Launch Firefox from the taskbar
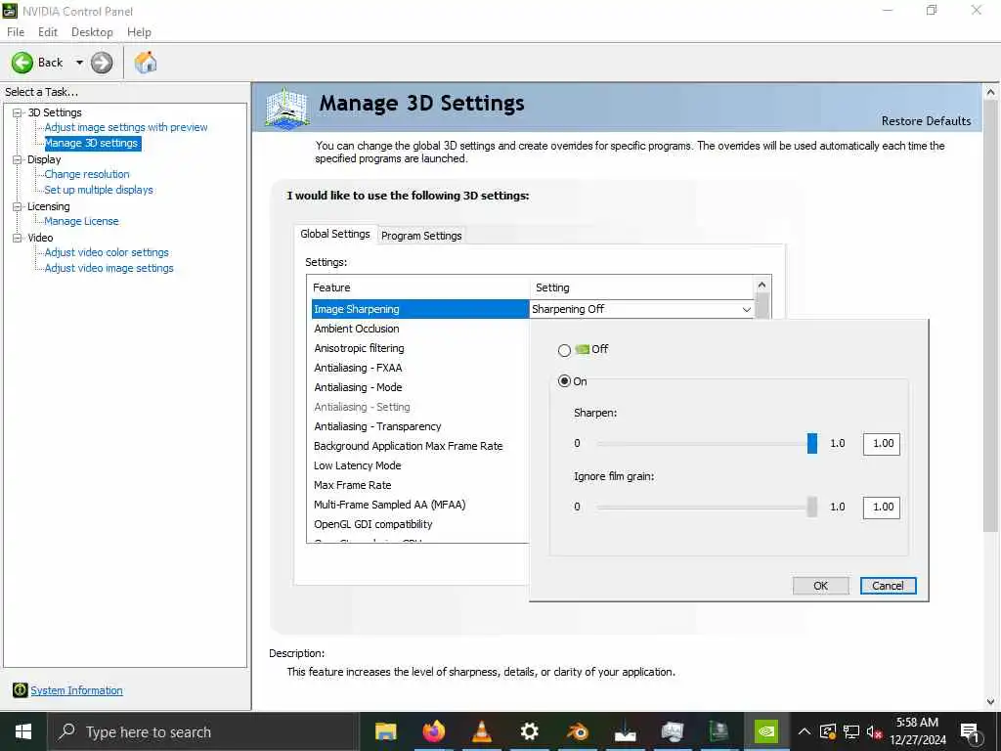 (433, 731)
